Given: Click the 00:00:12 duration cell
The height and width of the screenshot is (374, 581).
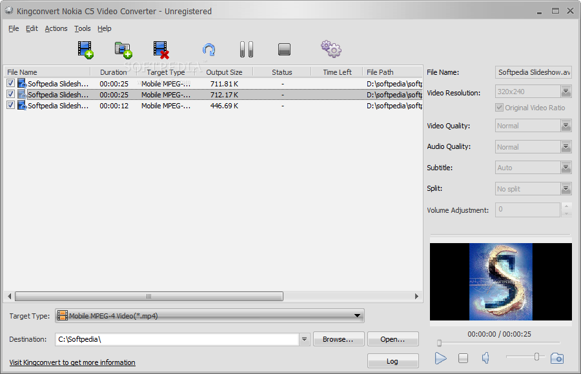Looking at the screenshot, I should [x=114, y=106].
